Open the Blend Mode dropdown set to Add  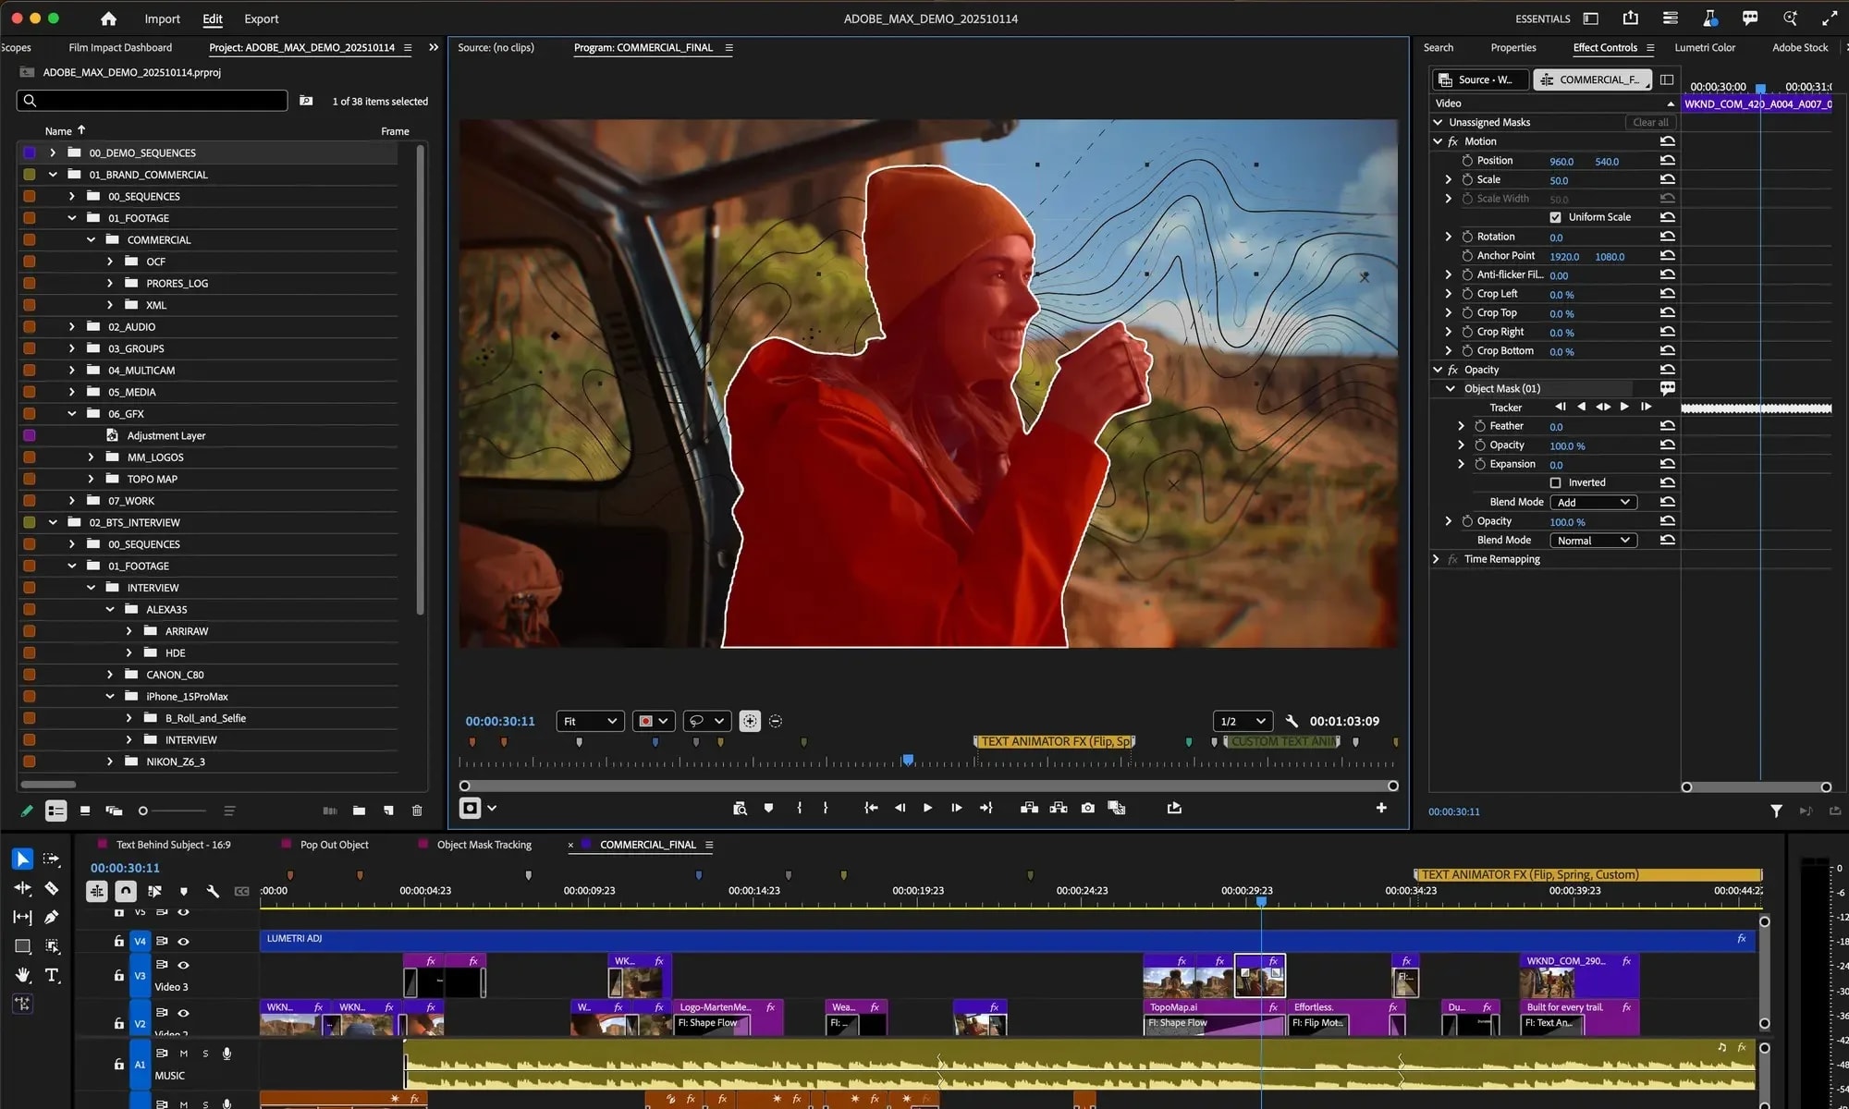[x=1592, y=502]
